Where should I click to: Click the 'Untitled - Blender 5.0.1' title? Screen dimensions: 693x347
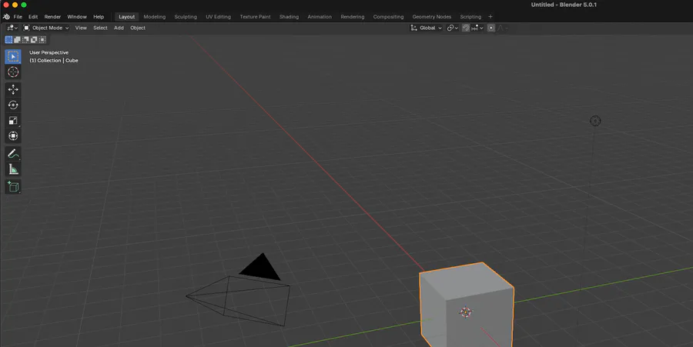(564, 5)
